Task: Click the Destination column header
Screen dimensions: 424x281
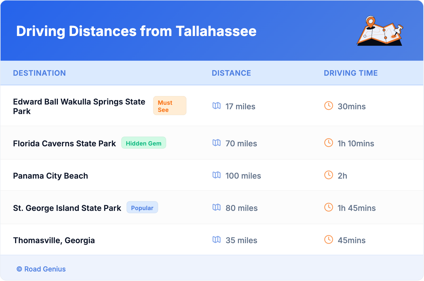Action: (39, 73)
